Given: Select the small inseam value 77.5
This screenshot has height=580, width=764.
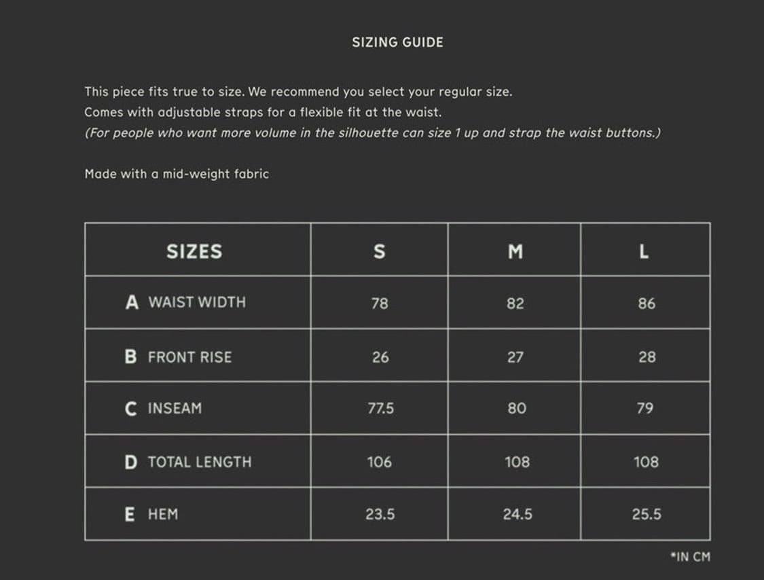Looking at the screenshot, I should click(x=380, y=409).
